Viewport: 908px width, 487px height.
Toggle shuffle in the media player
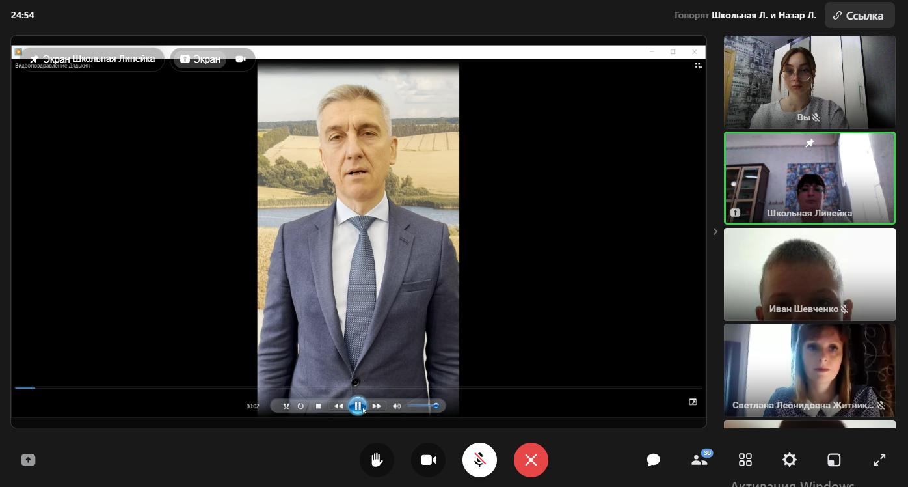point(286,406)
